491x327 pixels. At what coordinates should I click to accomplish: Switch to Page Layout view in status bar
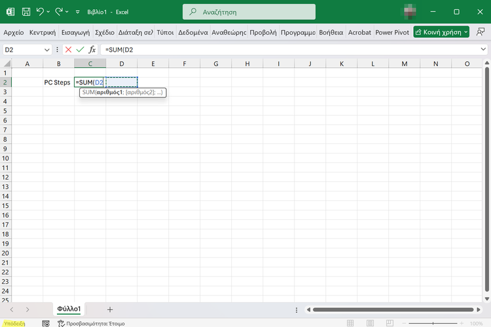point(370,323)
